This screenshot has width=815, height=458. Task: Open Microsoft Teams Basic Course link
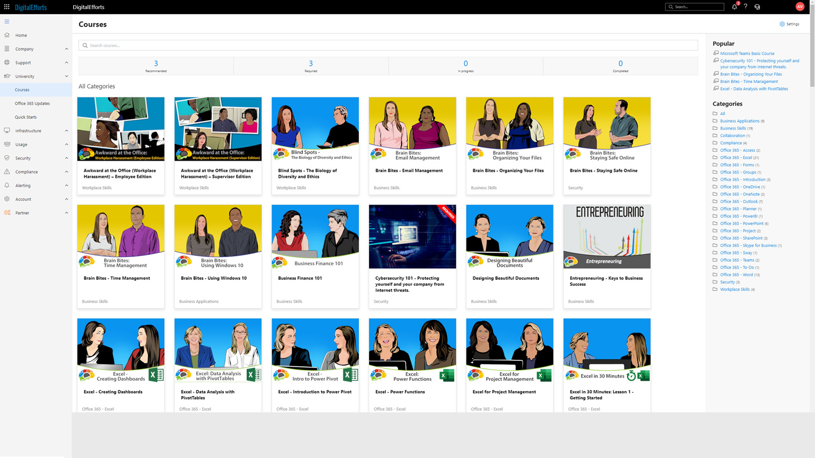coord(747,53)
